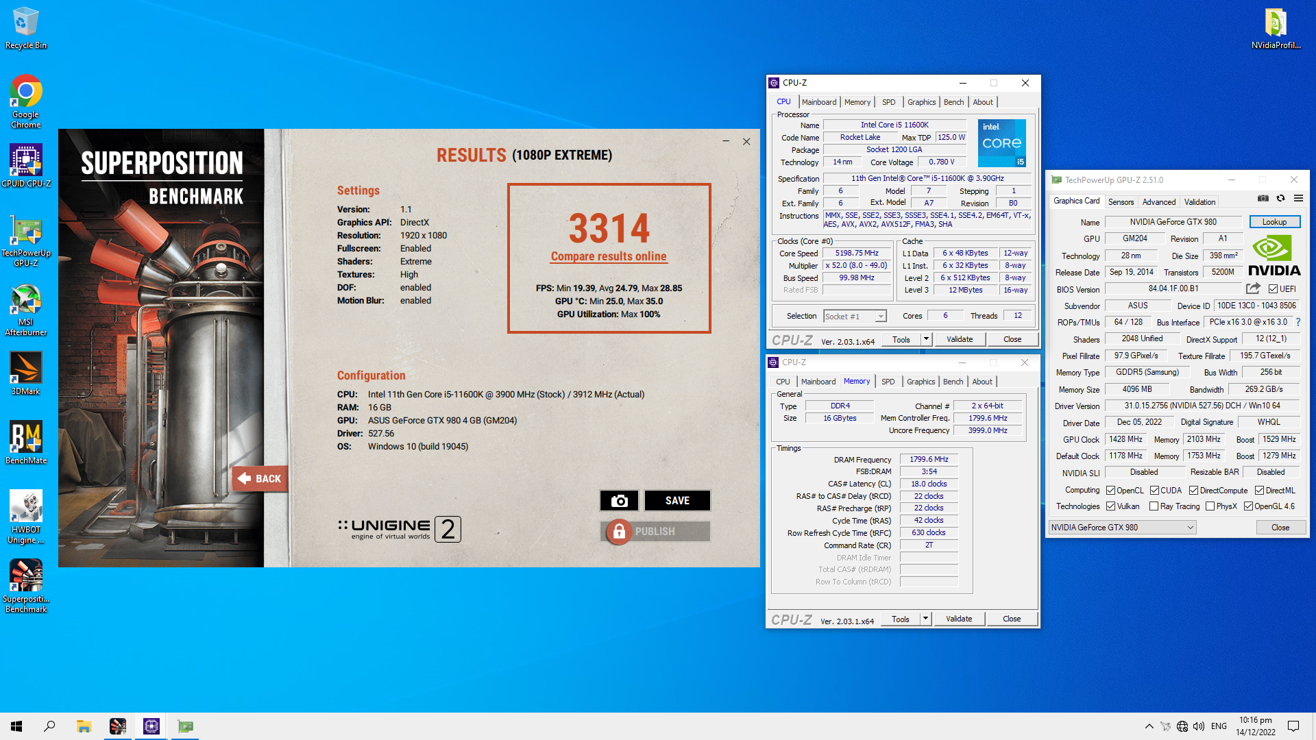Click the SAVE button in Superposition
Screen dimensions: 1316x740
tap(677, 501)
